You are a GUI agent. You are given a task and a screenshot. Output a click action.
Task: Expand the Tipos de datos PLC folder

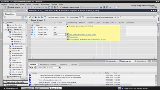click(8, 53)
